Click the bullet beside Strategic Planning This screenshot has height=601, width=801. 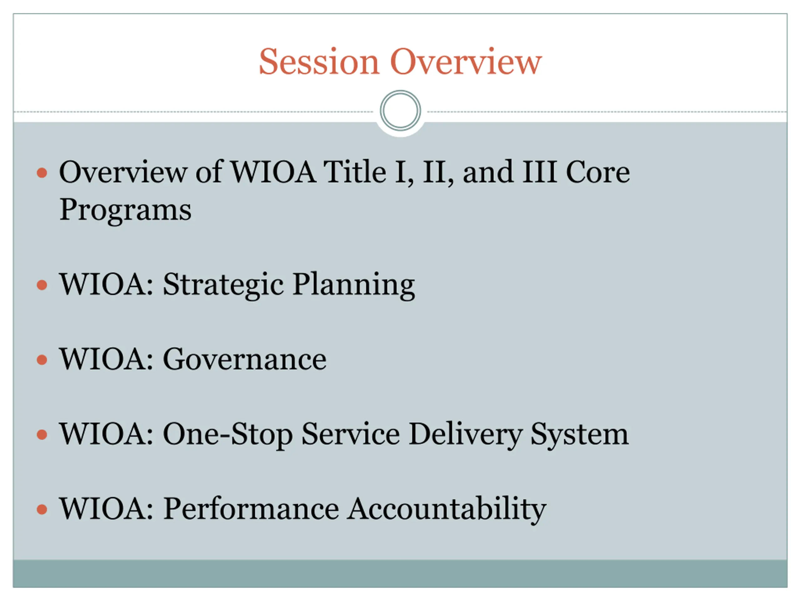pos(42,285)
